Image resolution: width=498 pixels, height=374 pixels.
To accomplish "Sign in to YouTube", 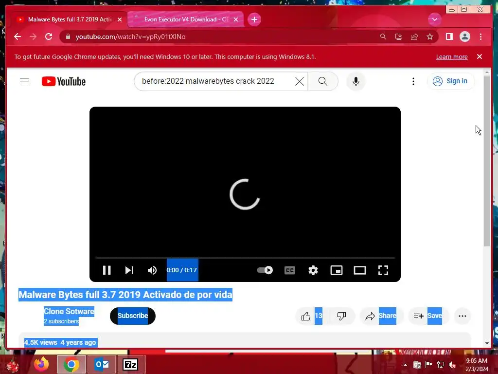I will [451, 81].
